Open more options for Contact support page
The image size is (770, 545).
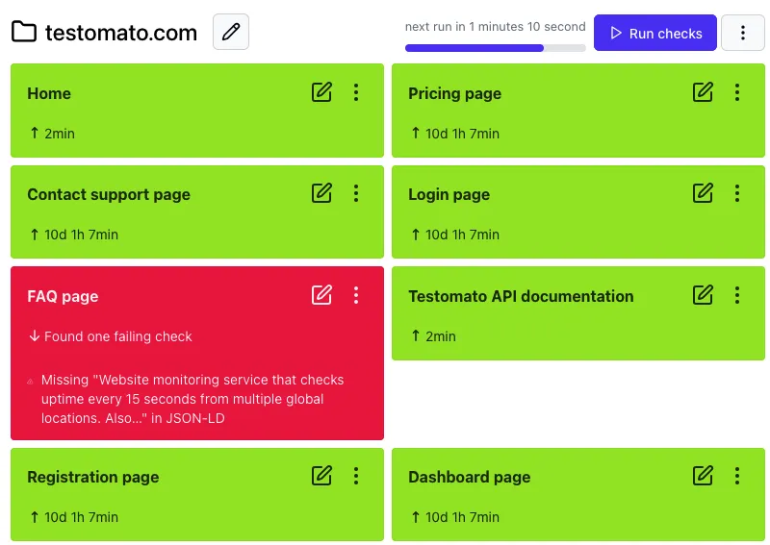tap(356, 193)
